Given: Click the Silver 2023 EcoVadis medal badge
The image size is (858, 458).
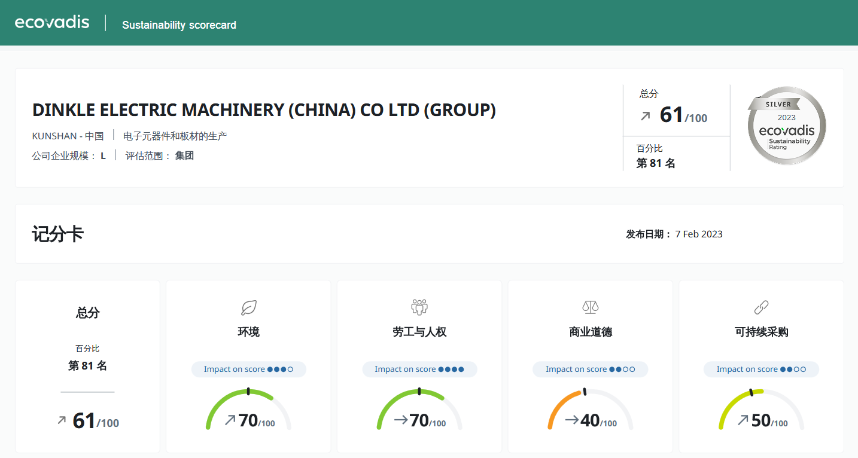Looking at the screenshot, I should 787,126.
